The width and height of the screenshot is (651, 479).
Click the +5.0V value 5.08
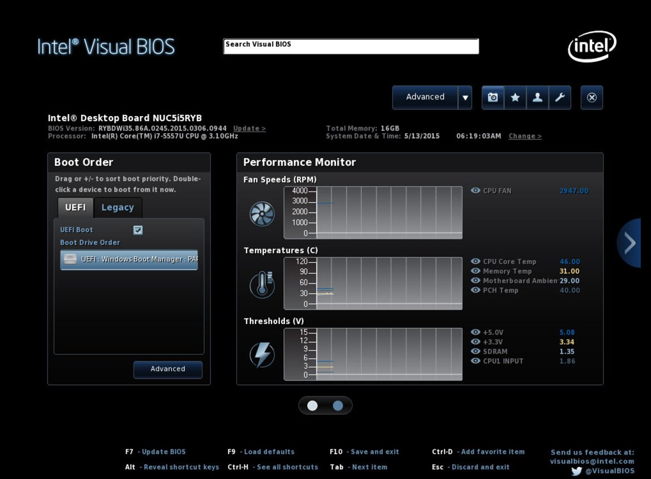(567, 333)
